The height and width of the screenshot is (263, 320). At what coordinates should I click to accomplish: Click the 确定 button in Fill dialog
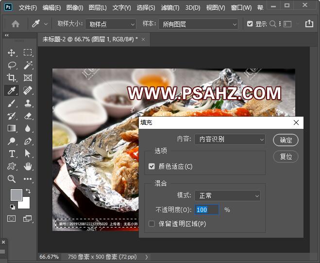(x=286, y=140)
